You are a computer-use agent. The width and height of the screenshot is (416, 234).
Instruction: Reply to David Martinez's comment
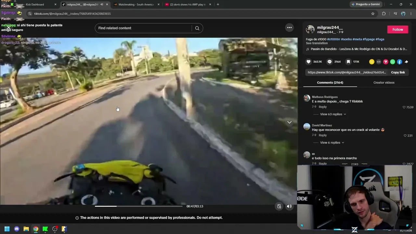pos(322,135)
